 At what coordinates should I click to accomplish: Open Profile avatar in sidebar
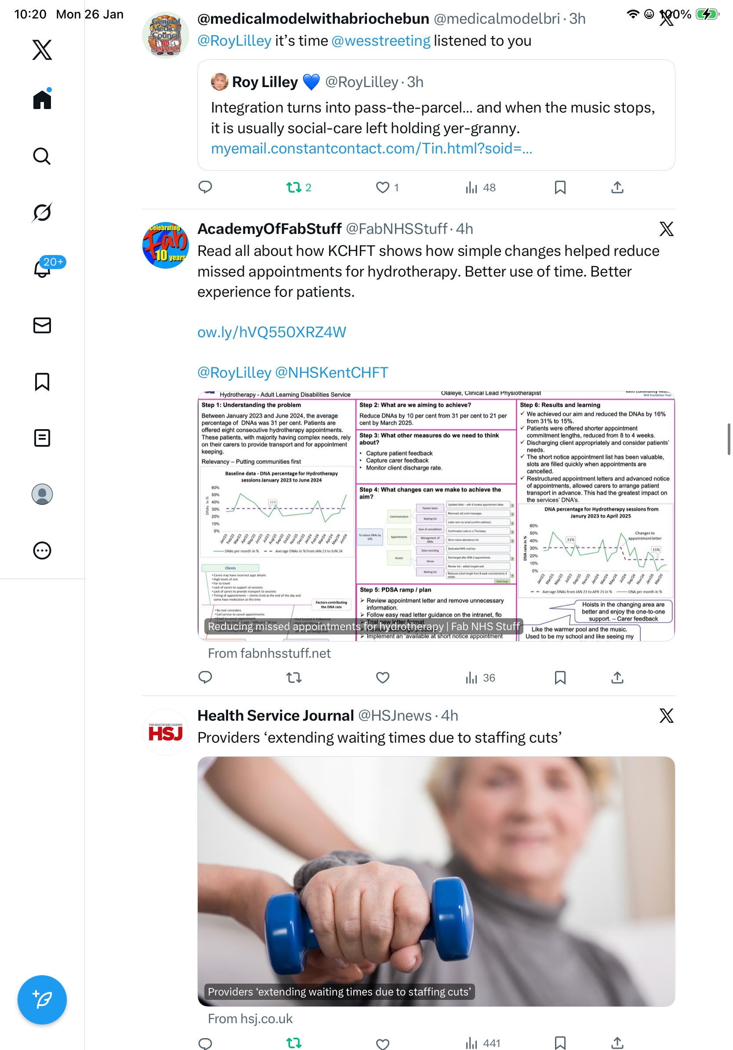click(x=42, y=494)
